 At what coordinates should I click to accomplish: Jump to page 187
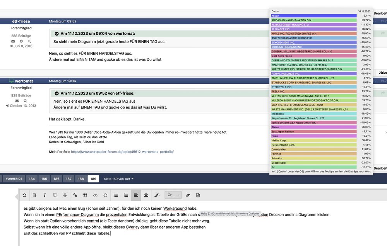[x=68, y=179]
